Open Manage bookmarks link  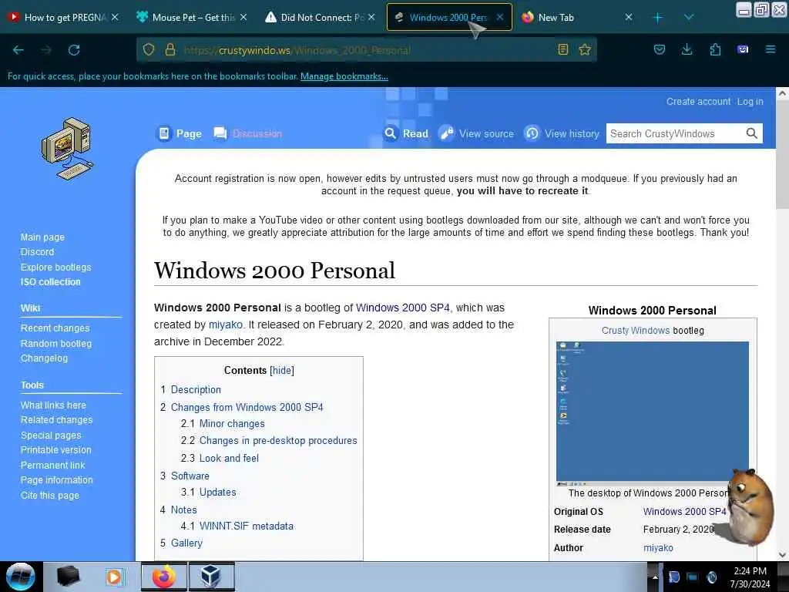click(x=344, y=76)
